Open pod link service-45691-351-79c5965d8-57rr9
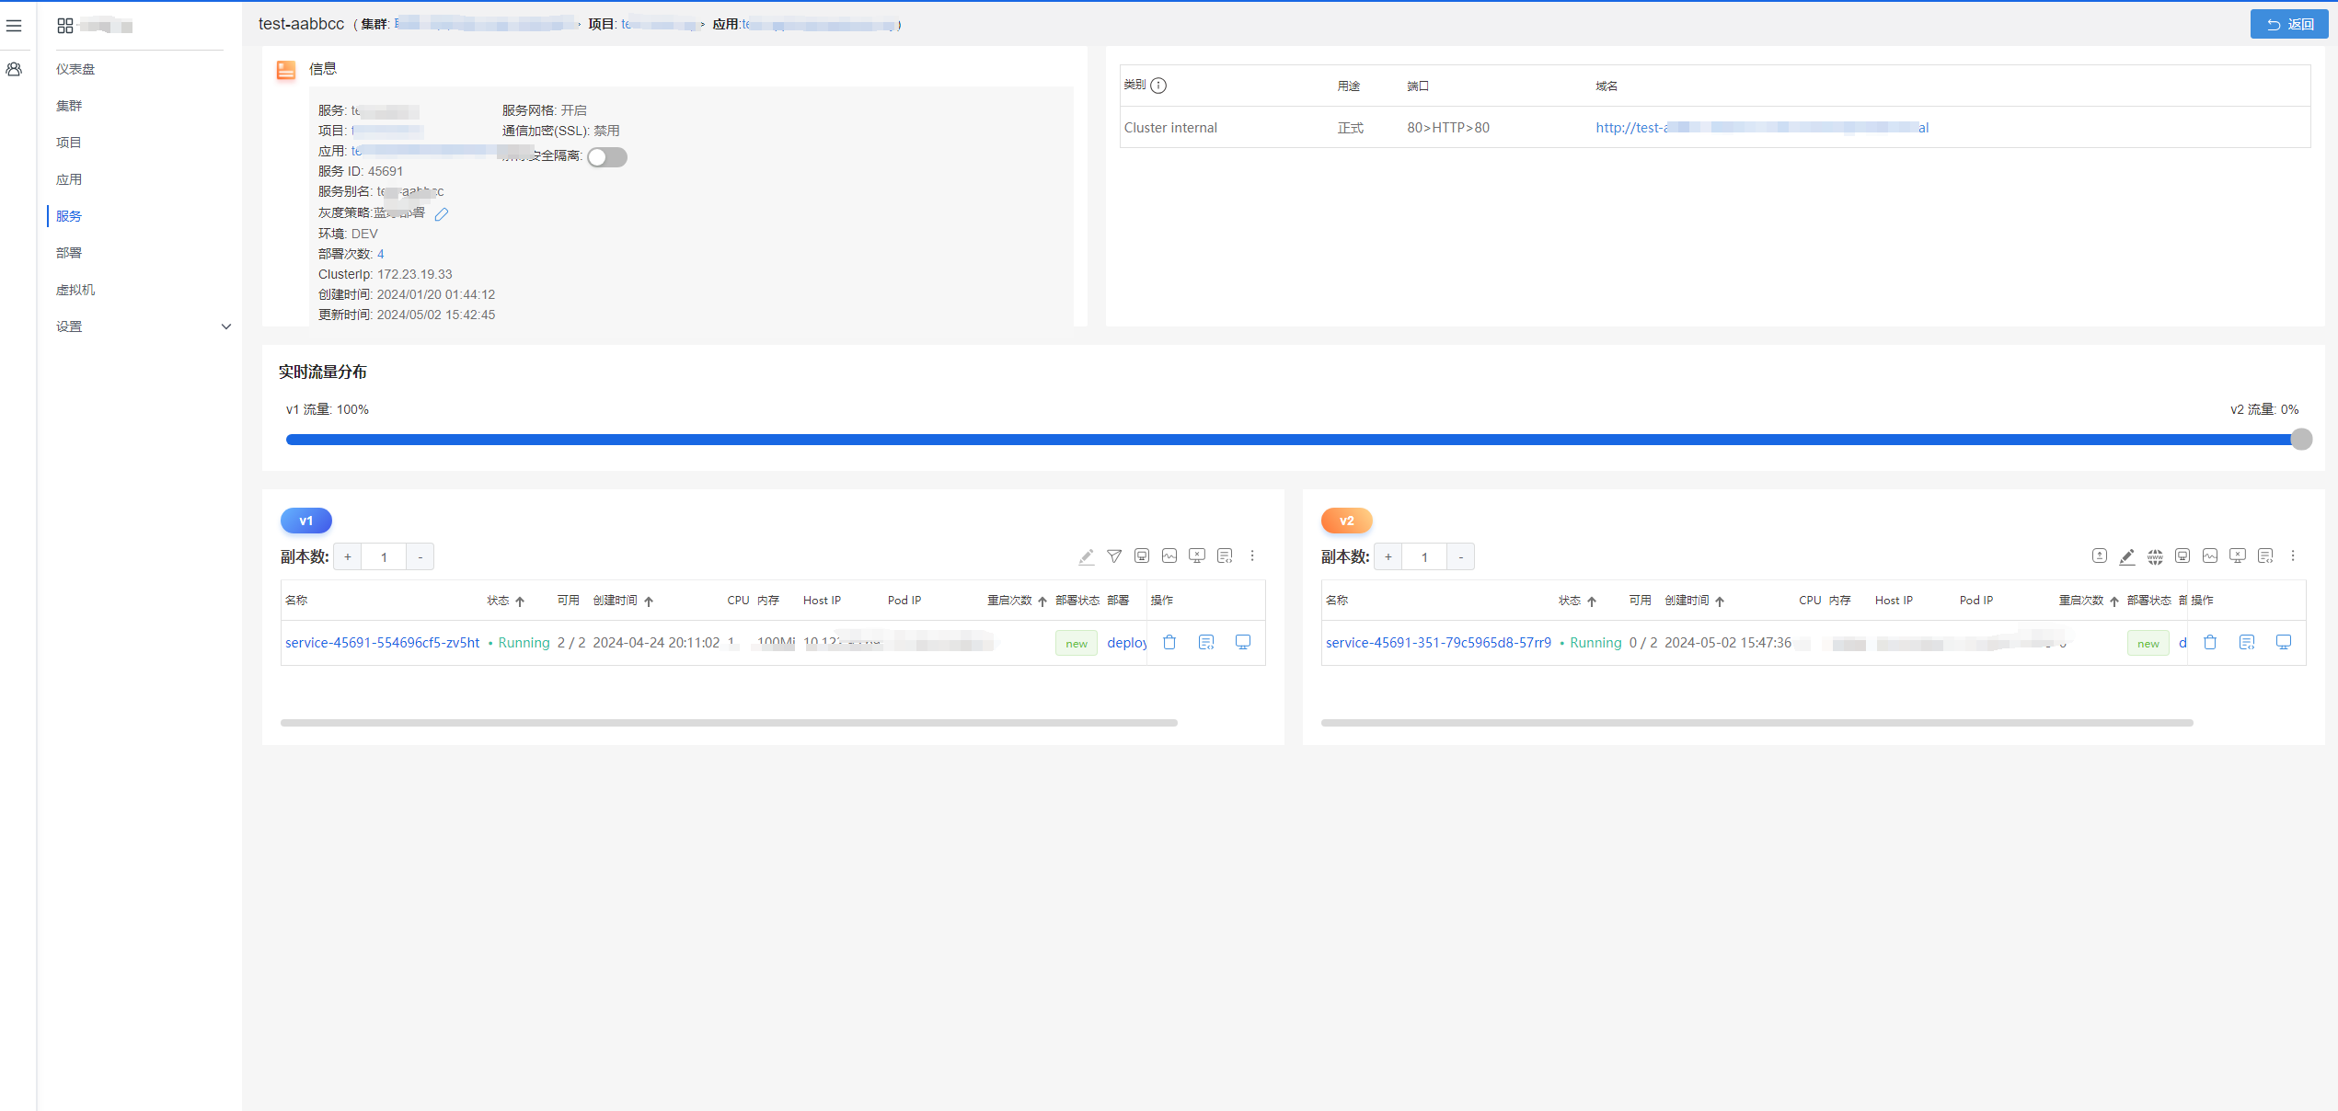This screenshot has height=1111, width=2338. pyautogui.click(x=1438, y=643)
